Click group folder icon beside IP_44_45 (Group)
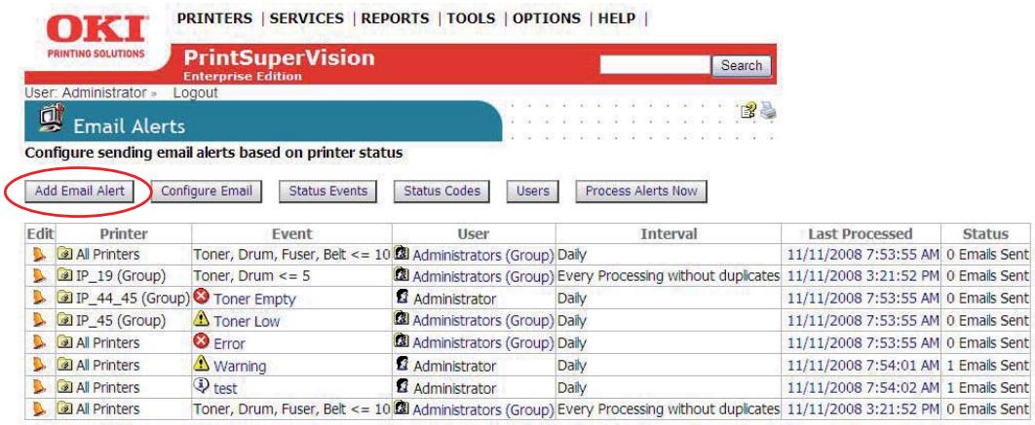The image size is (1035, 425). coord(65,299)
